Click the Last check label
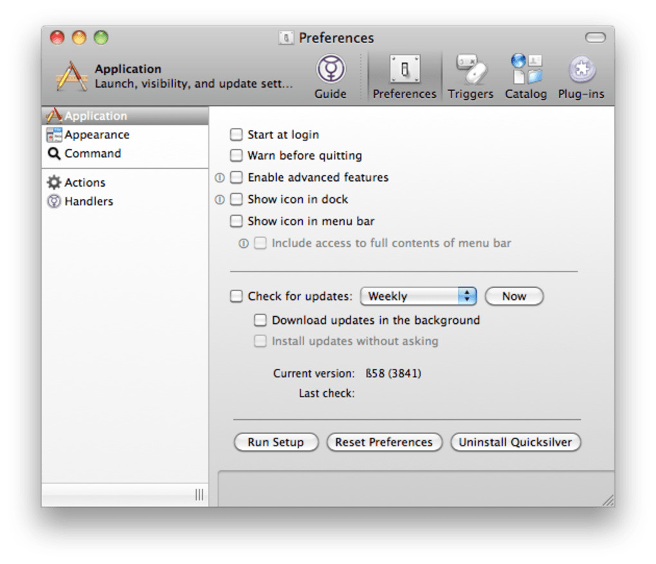This screenshot has width=656, height=564. (327, 393)
